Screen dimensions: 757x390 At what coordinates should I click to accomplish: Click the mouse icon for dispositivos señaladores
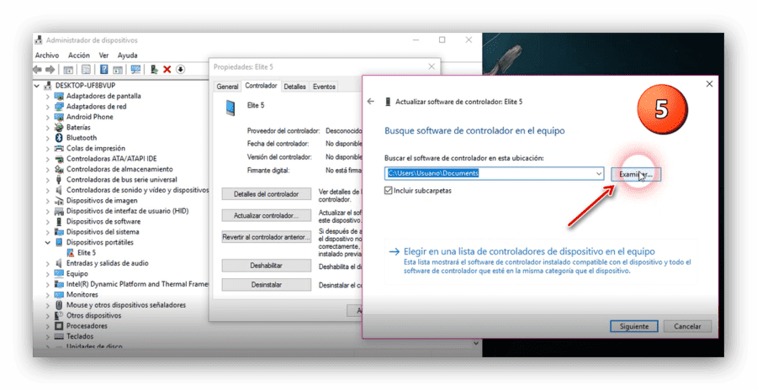59,305
